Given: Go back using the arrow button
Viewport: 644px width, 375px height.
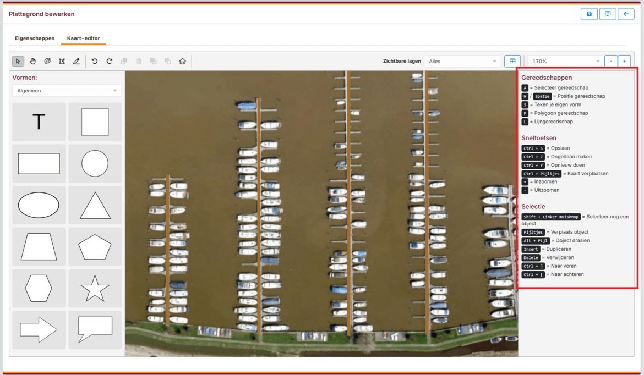Looking at the screenshot, I should [626, 14].
